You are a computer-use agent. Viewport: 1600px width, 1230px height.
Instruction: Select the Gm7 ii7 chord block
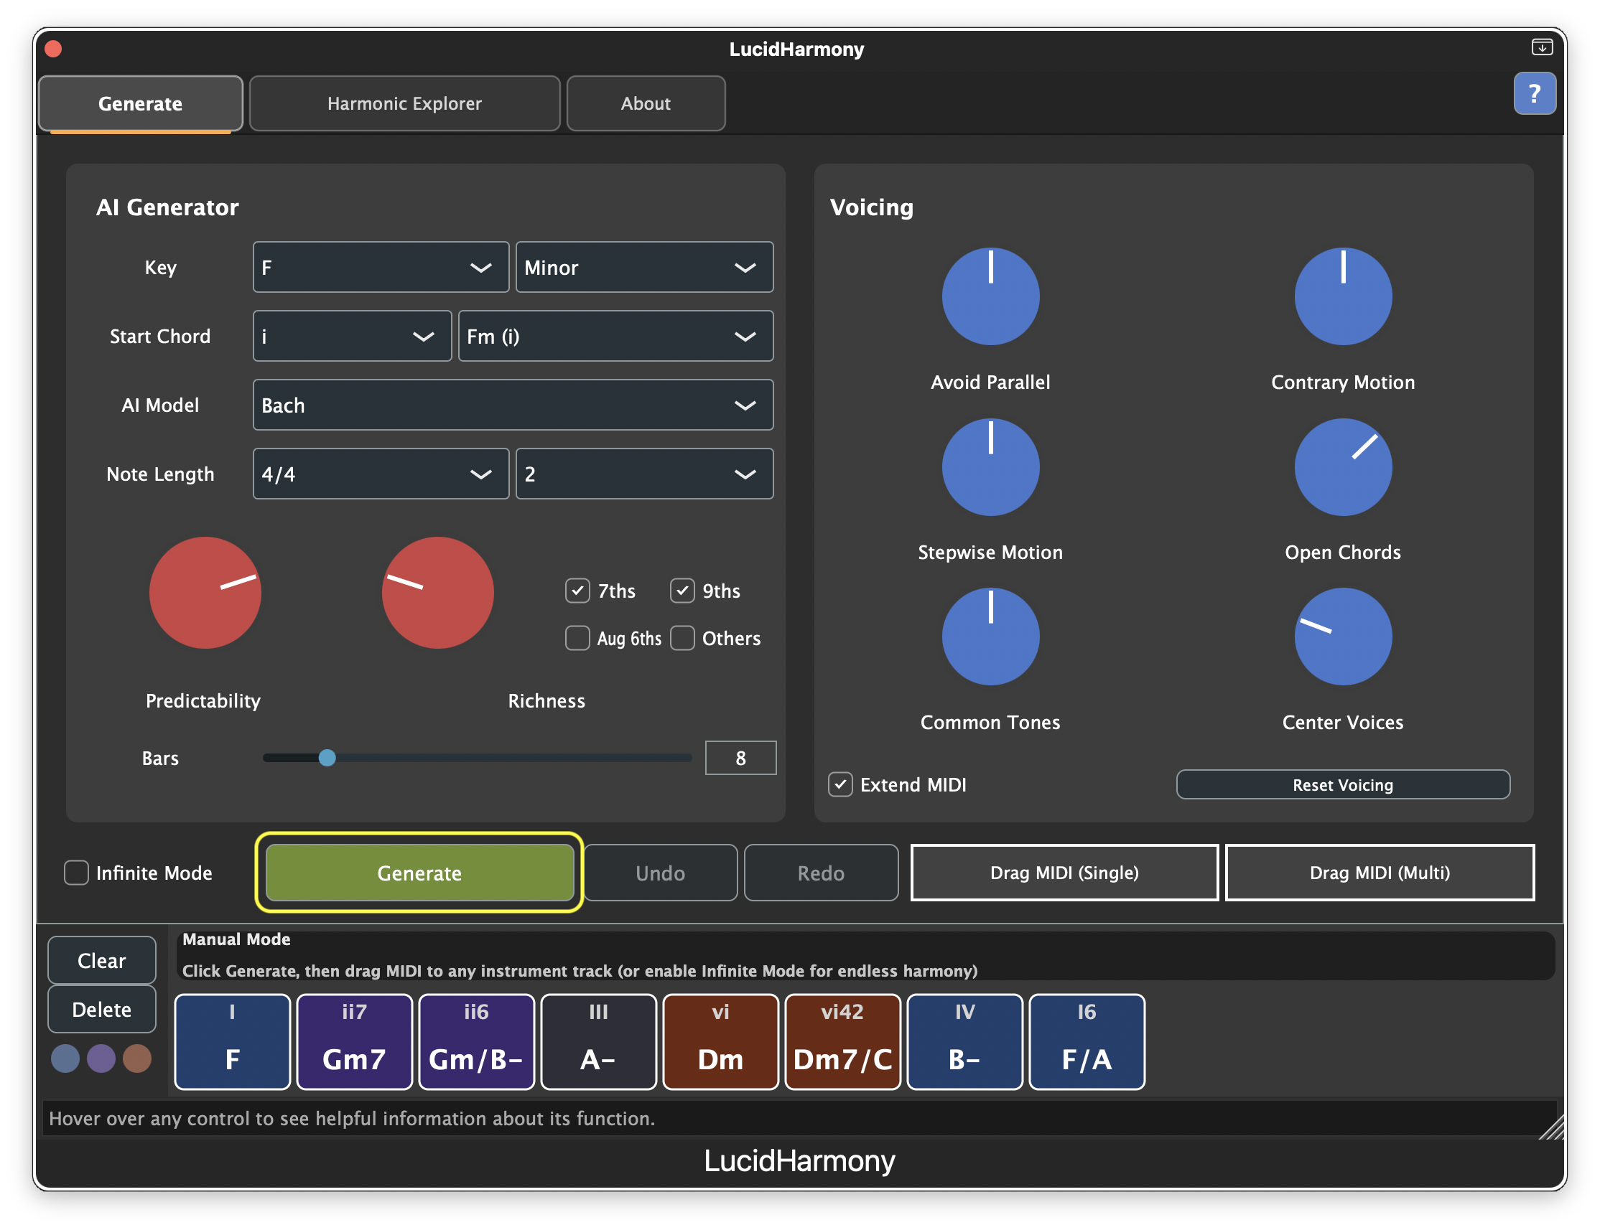[x=355, y=1042]
